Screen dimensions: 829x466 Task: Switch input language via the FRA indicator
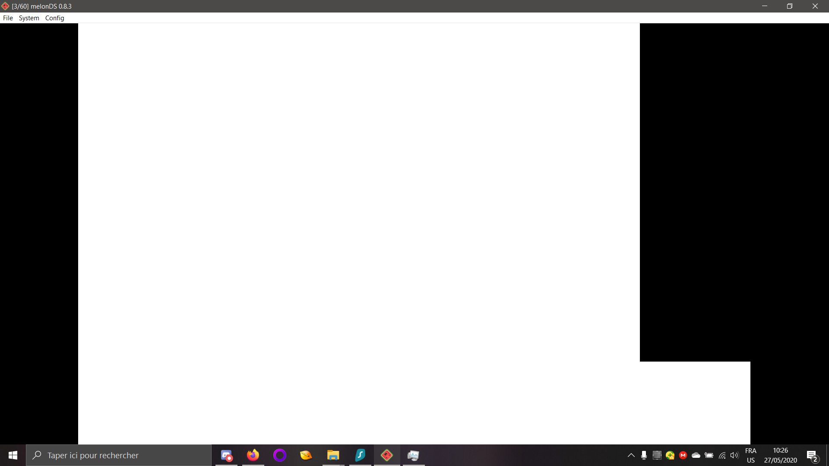751,455
